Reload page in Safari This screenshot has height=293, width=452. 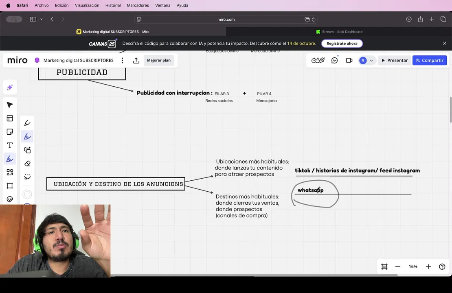click(x=314, y=19)
